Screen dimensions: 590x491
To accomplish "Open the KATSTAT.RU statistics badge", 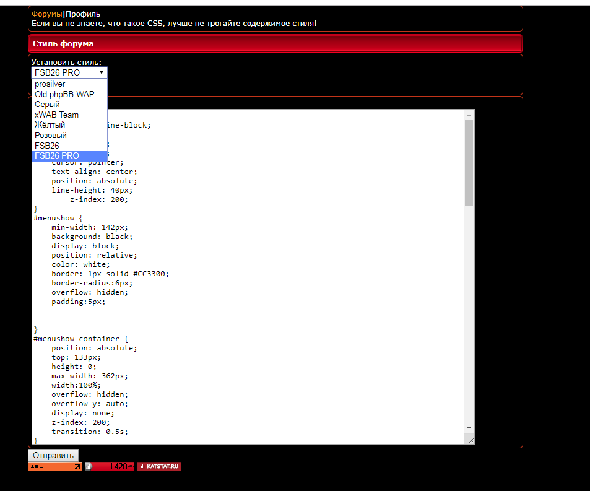I will (159, 466).
